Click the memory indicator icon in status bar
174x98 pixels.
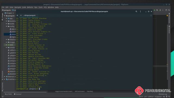point(167,97)
